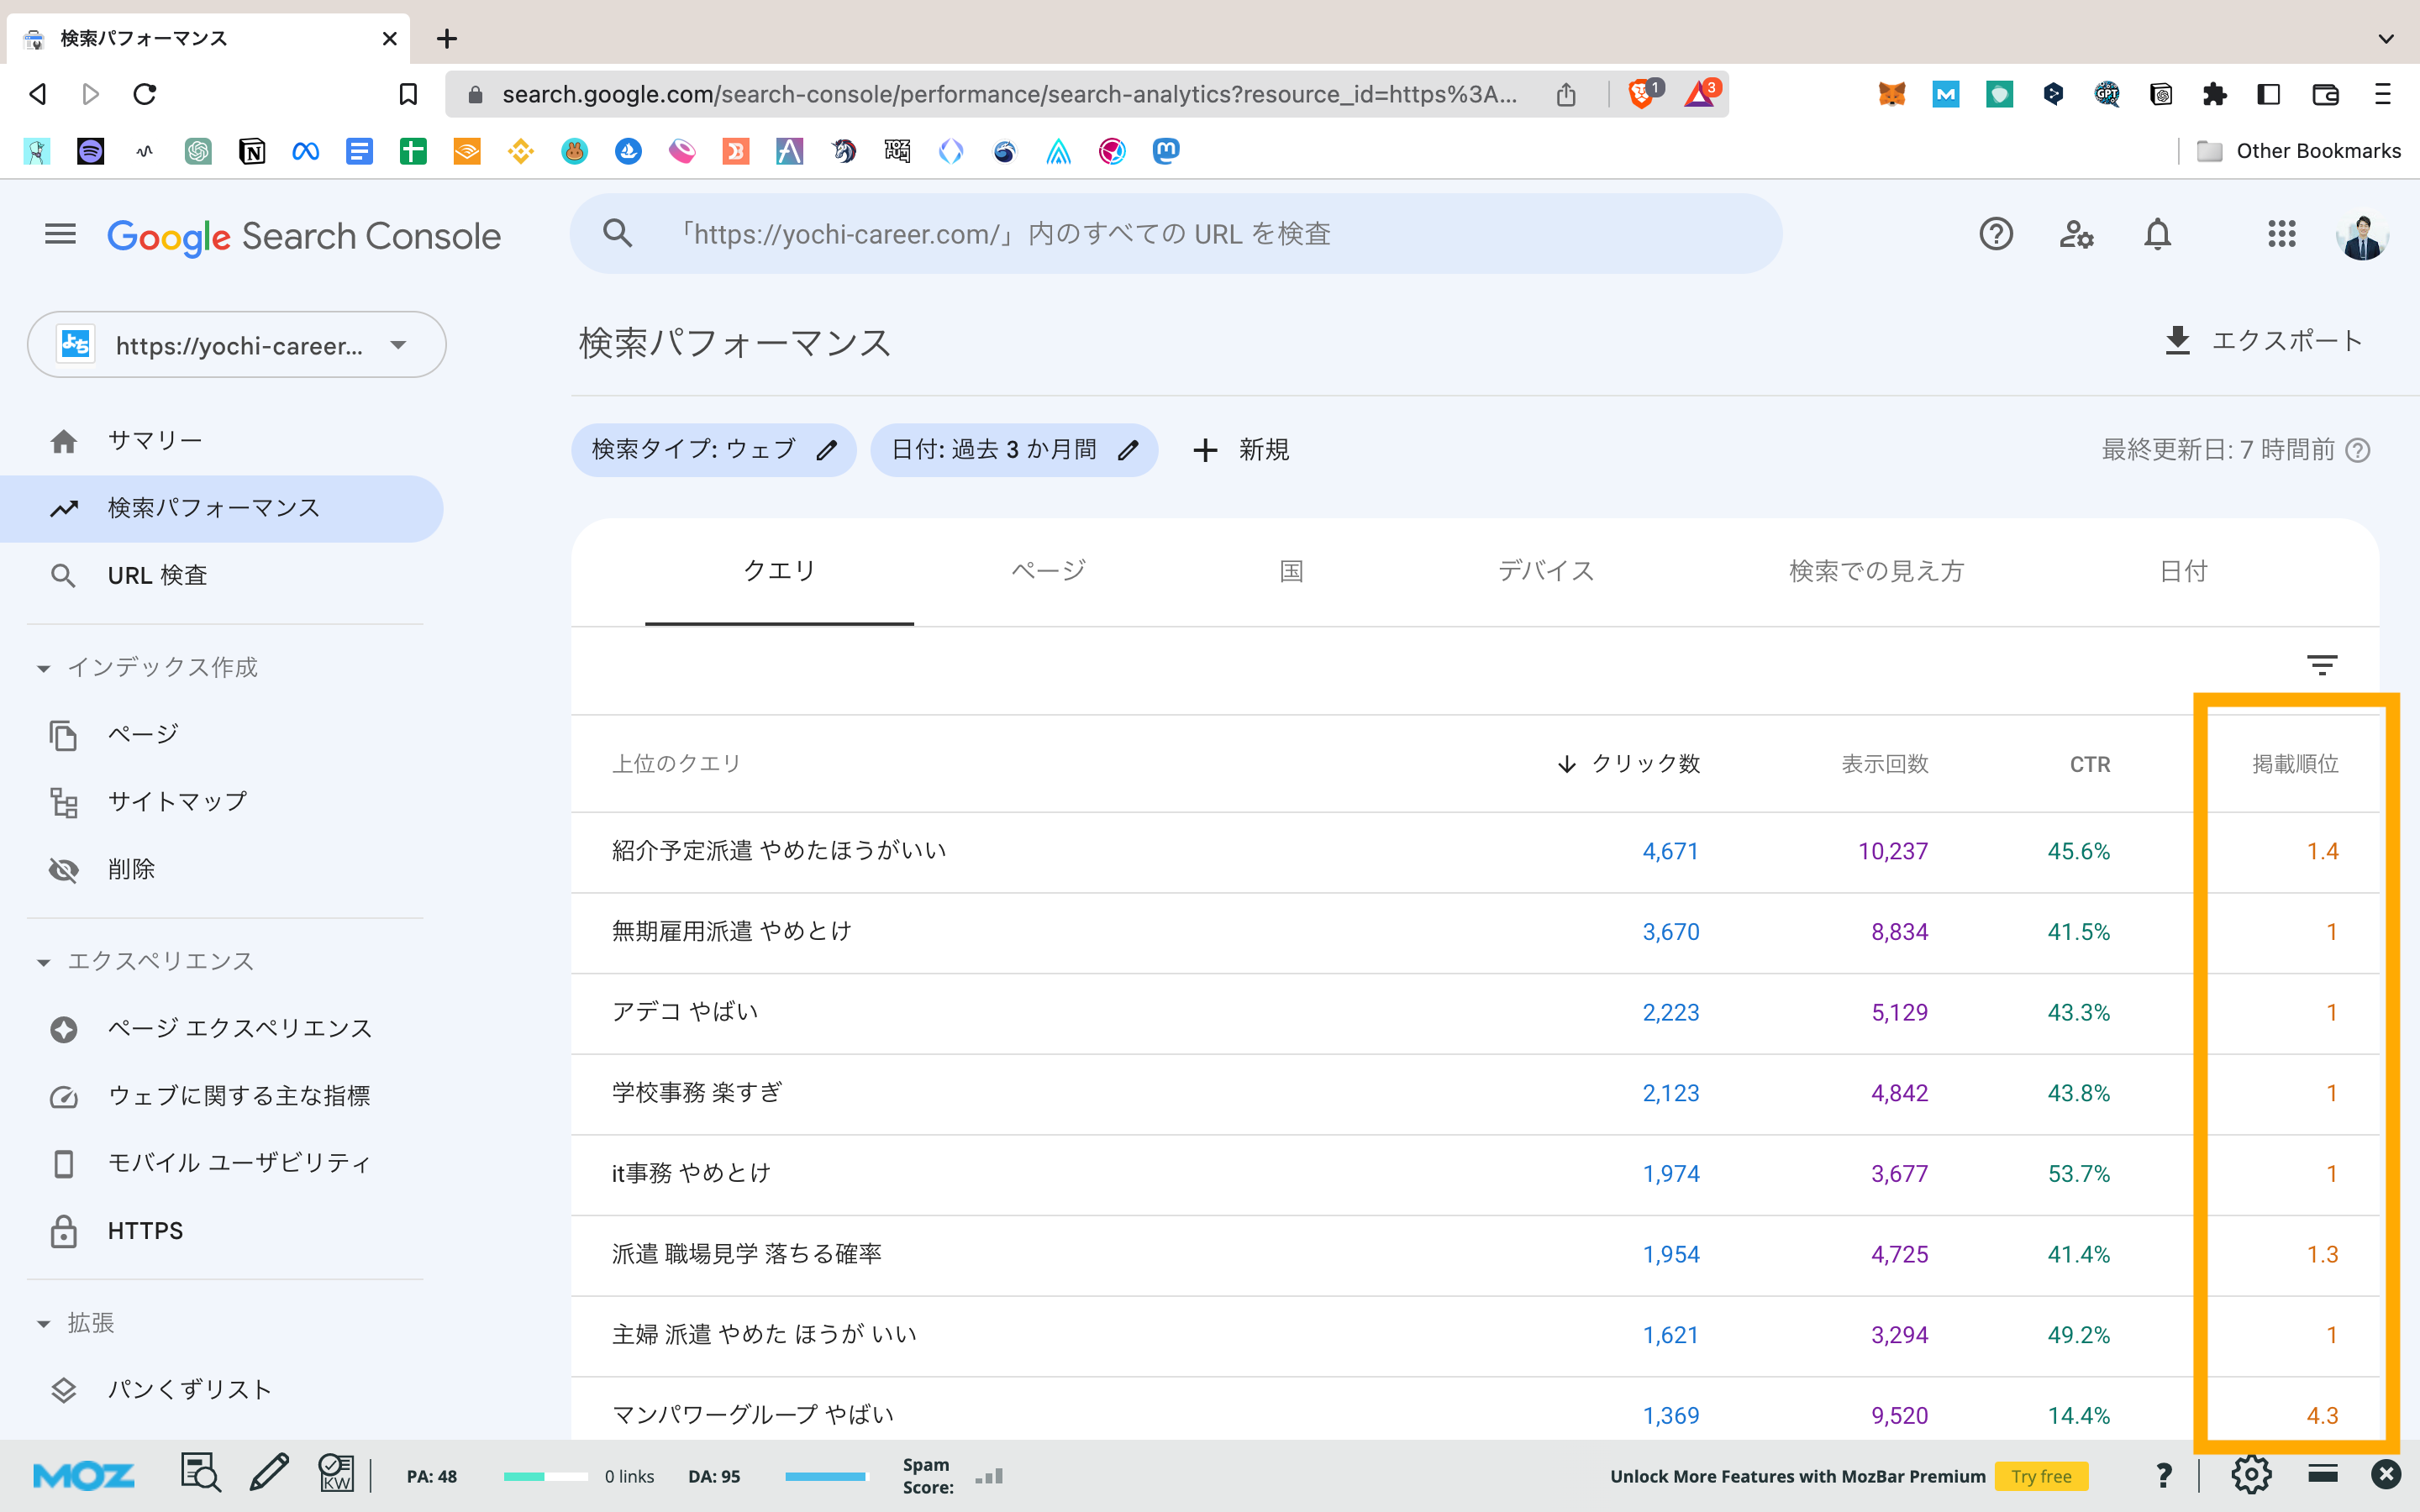Open MozBar page analysis icon
This screenshot has width=2420, height=1512.
(200, 1474)
